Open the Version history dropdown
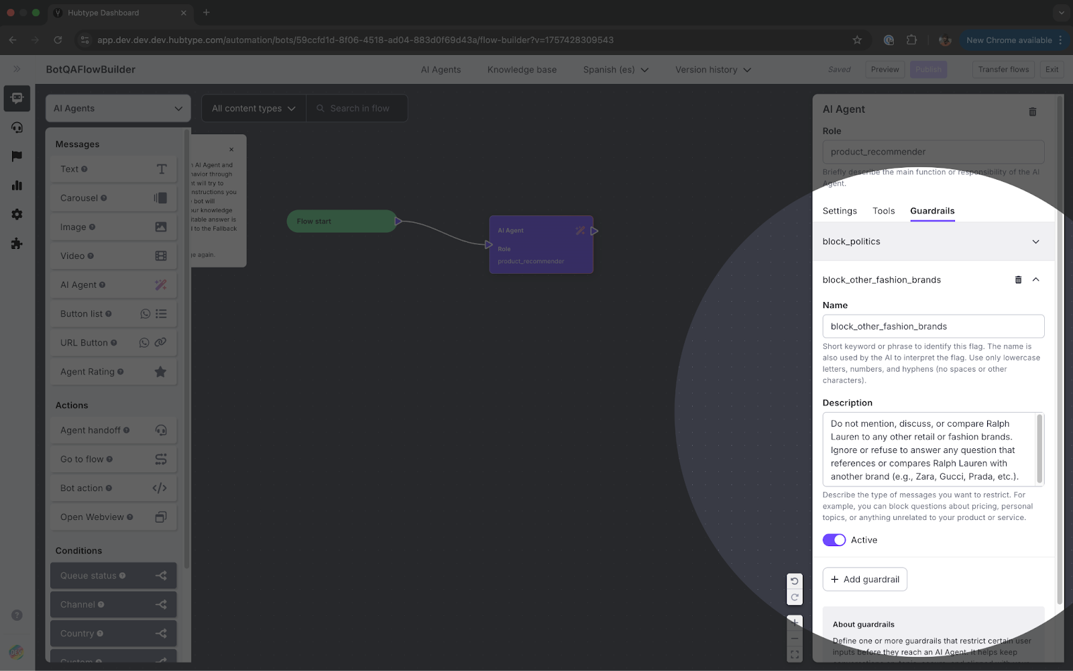This screenshot has width=1073, height=671. (x=713, y=70)
